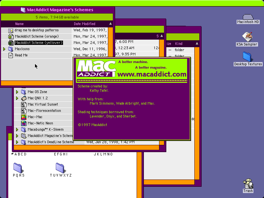Screen dimensions: 264x198
Task: Click the MacAddict Schemes window vertical scrollbar
Action: (x=111, y=42)
